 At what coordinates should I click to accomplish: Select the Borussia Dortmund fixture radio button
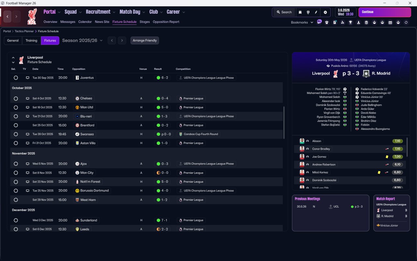click(x=16, y=191)
